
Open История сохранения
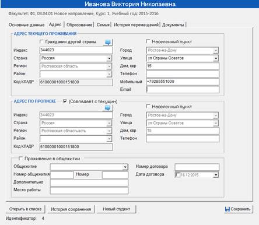point(71,209)
